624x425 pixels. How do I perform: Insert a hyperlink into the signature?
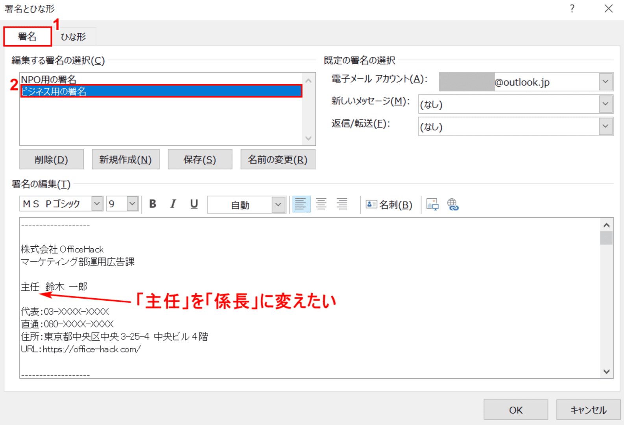453,205
